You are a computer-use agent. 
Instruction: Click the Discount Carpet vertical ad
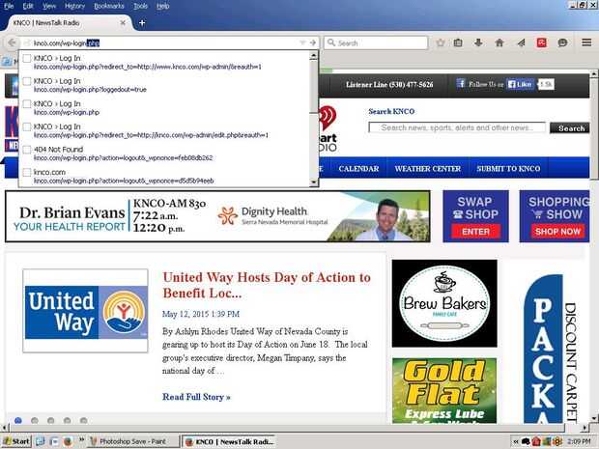[x=552, y=348]
